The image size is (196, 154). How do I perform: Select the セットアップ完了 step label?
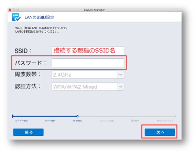point(165,121)
